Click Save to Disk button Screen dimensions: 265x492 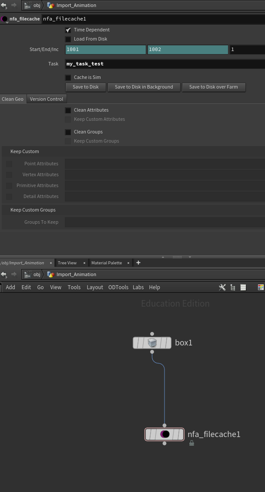[x=86, y=87]
